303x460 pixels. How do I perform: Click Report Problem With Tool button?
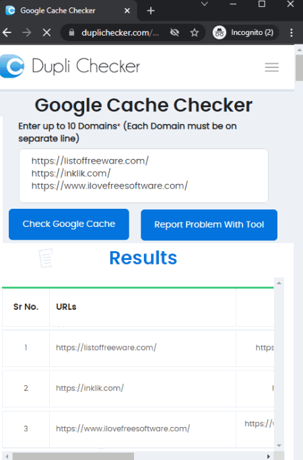209,225
